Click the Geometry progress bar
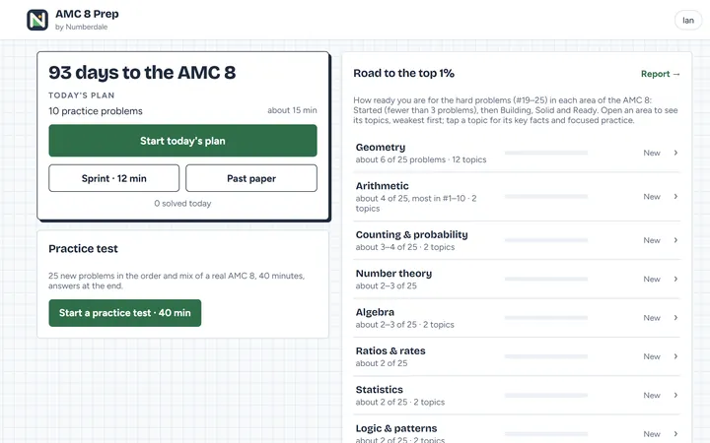710x443 pixels. pos(546,153)
